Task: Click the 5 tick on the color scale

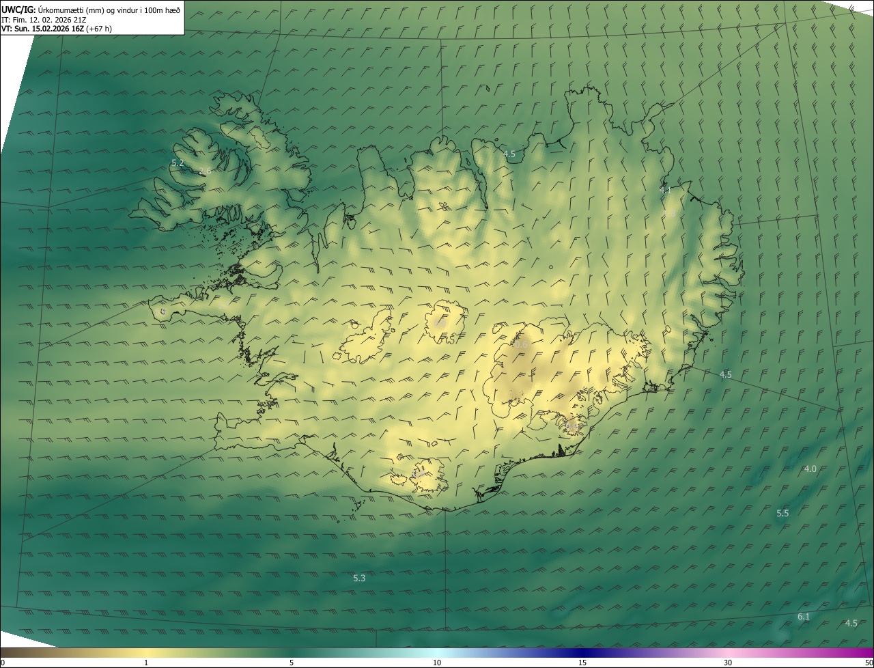Action: (292, 663)
